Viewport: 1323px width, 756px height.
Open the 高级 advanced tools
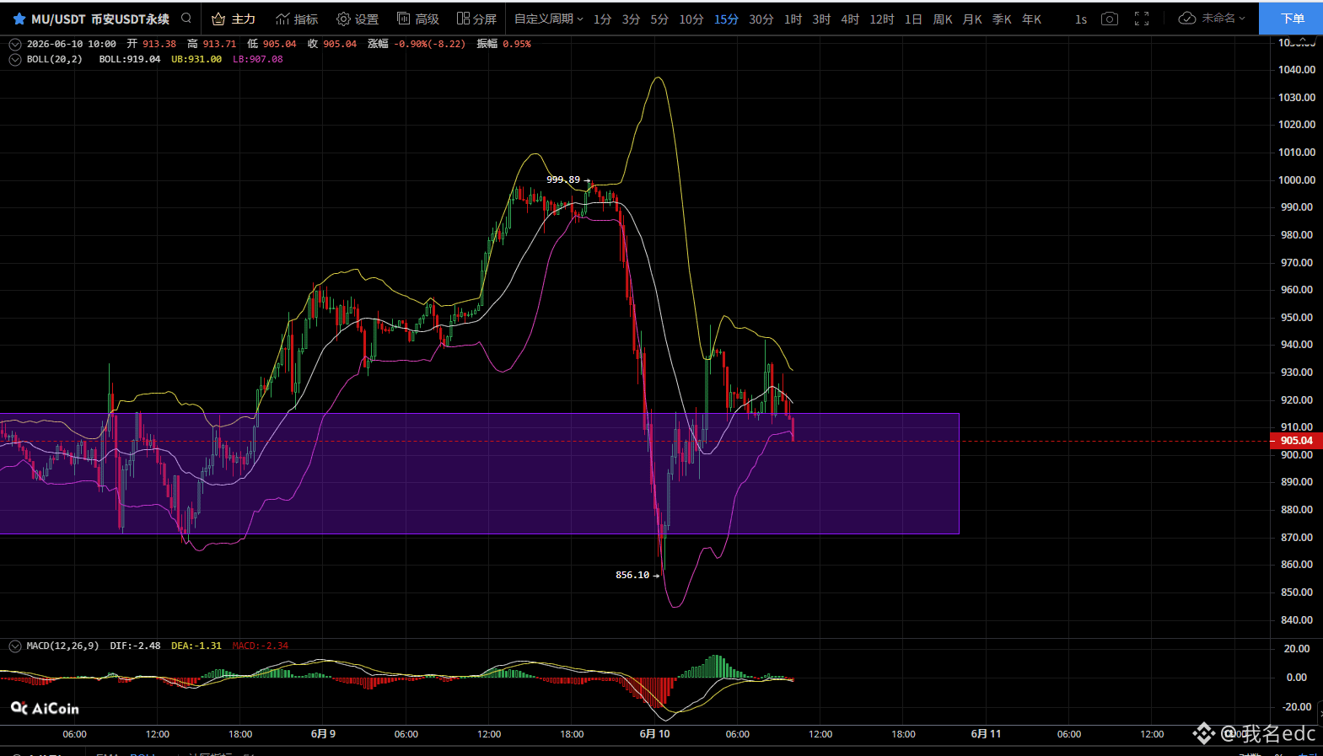coord(418,19)
